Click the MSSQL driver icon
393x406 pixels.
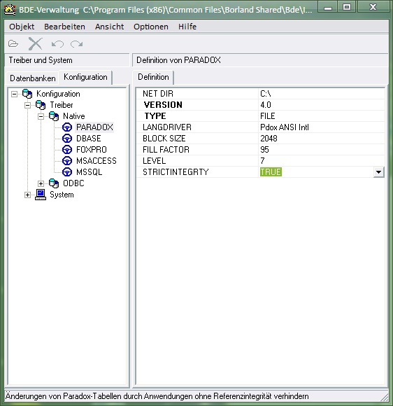point(67,172)
